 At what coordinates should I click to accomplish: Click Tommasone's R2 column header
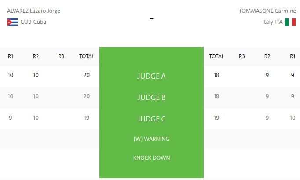[x=267, y=56]
